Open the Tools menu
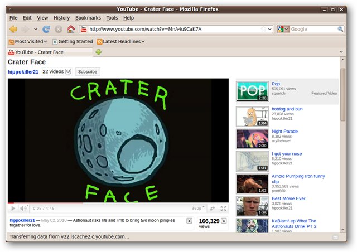The height and width of the screenshot is (252, 357). point(112,18)
